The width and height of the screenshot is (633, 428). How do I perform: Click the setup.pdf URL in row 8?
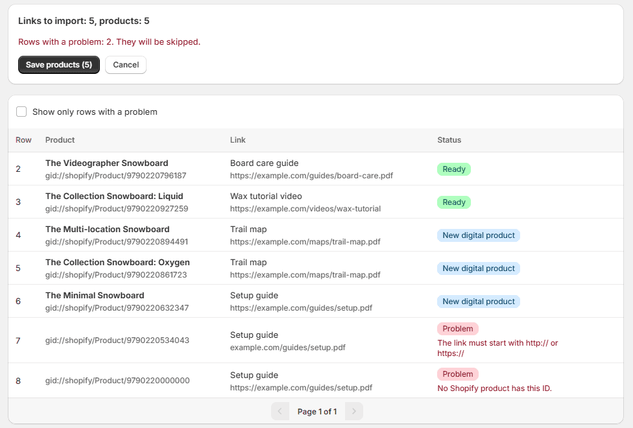click(301, 388)
